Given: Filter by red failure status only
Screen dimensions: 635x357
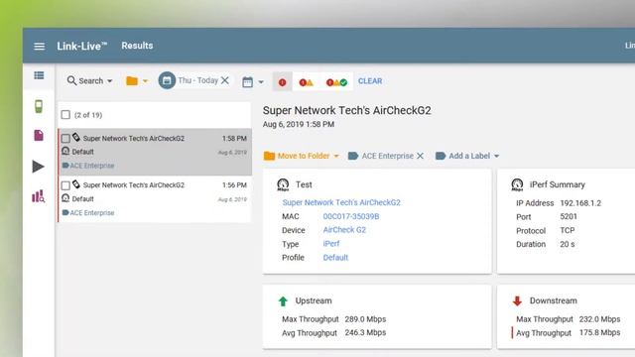Looking at the screenshot, I should (282, 82).
